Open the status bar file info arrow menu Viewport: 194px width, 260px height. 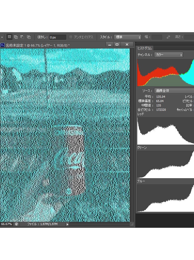click(67, 224)
